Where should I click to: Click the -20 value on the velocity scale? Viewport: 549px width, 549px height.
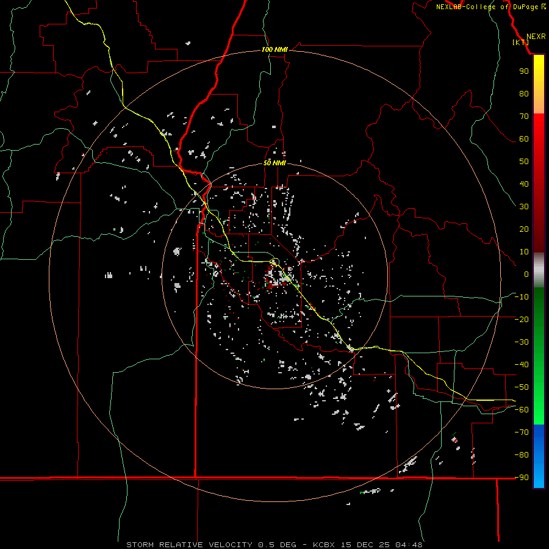click(522, 319)
